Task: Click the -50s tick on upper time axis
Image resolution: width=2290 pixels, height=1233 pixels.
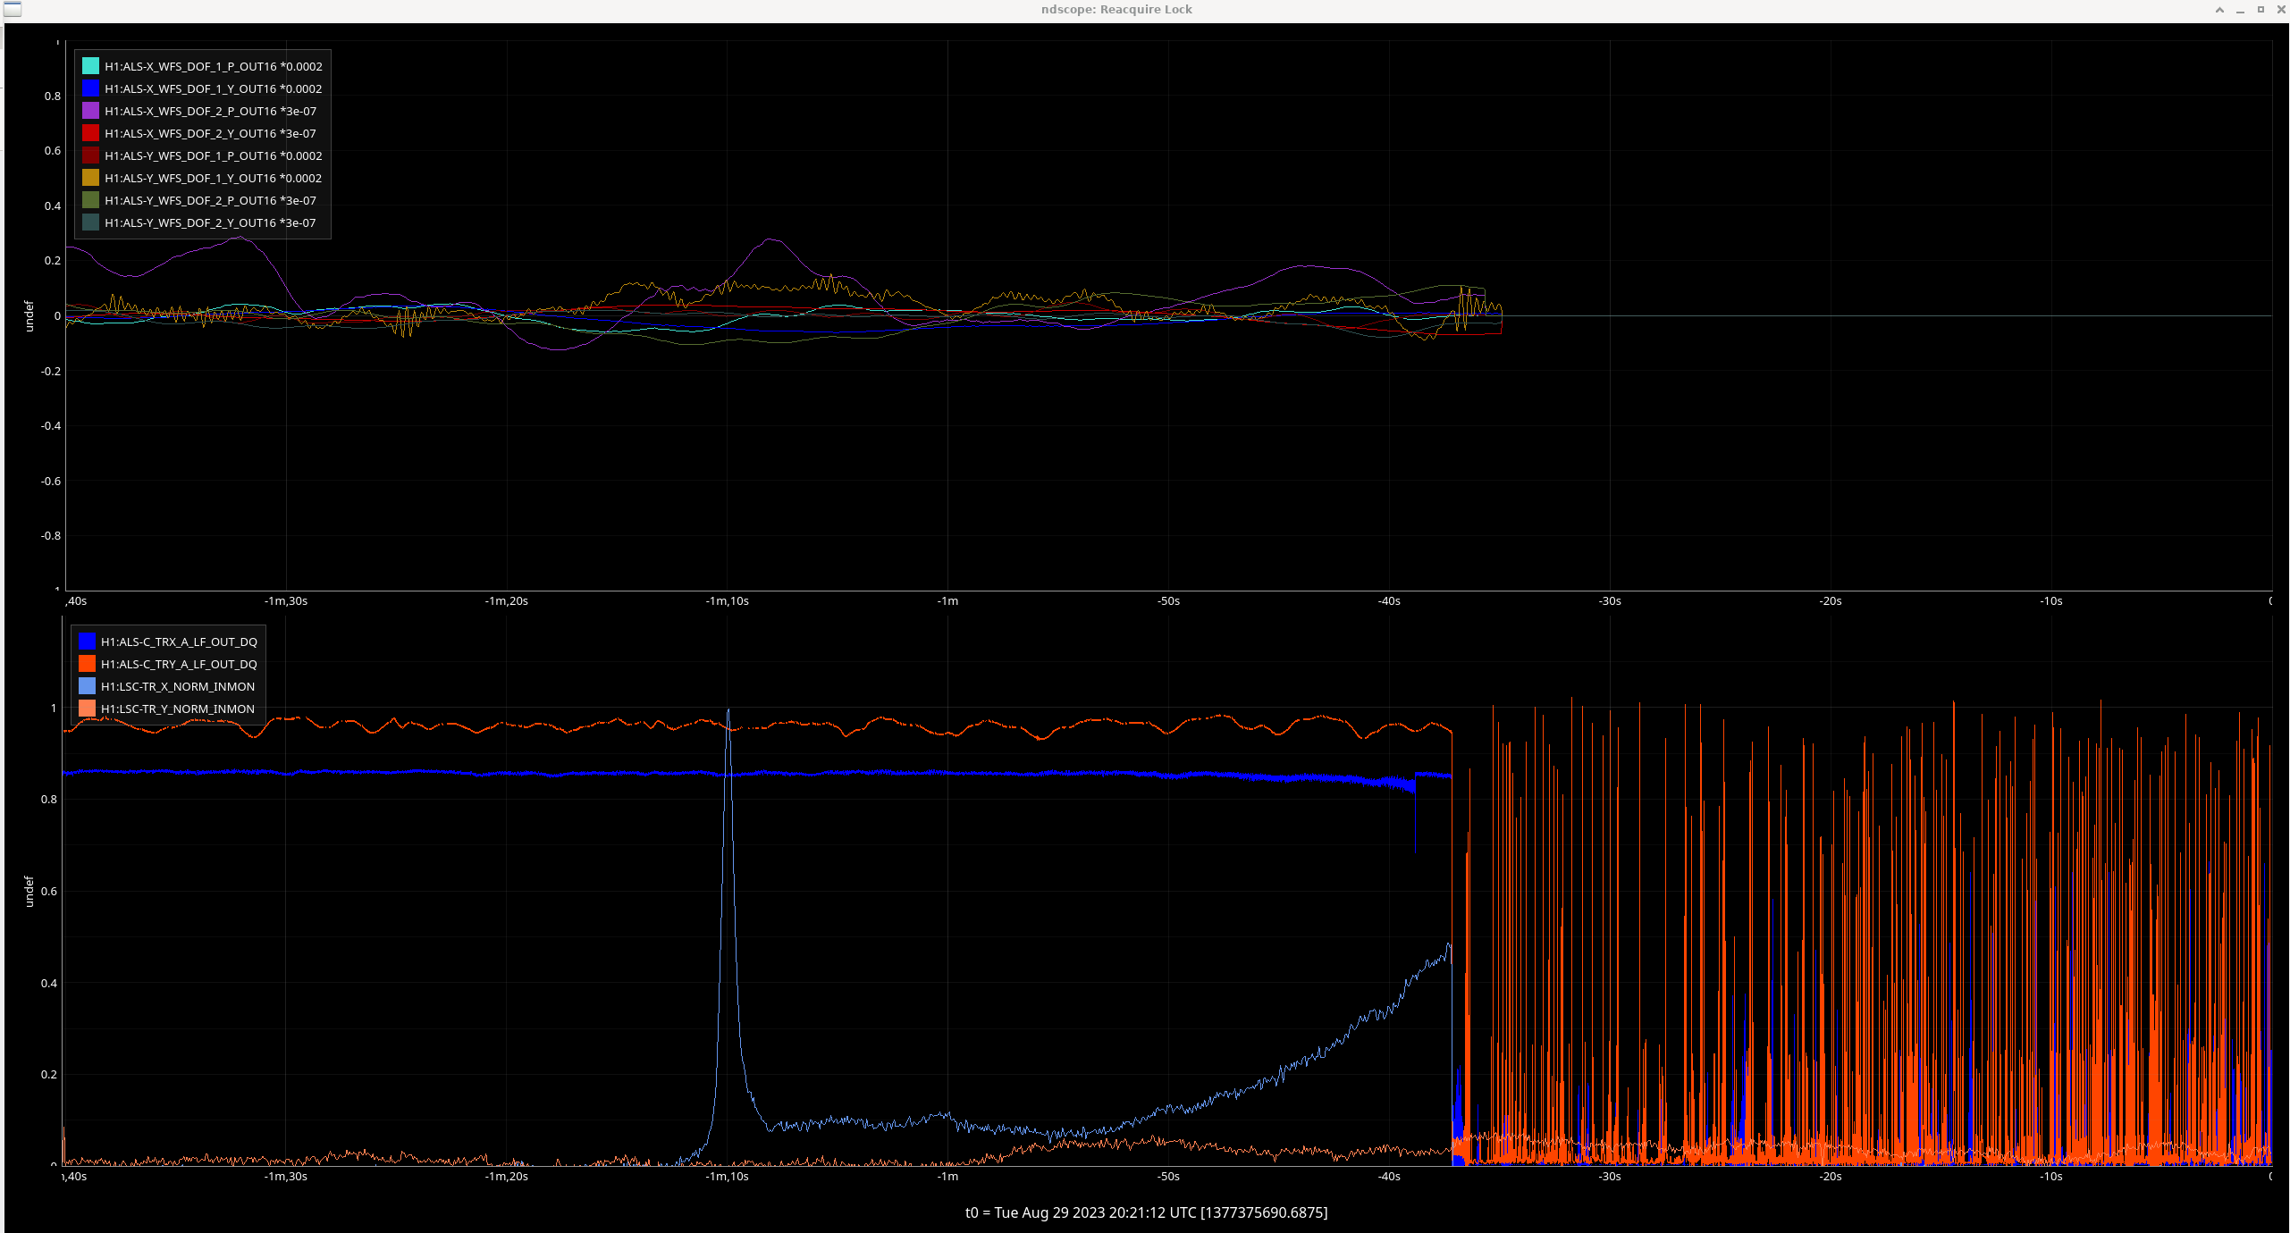Action: 1168,601
